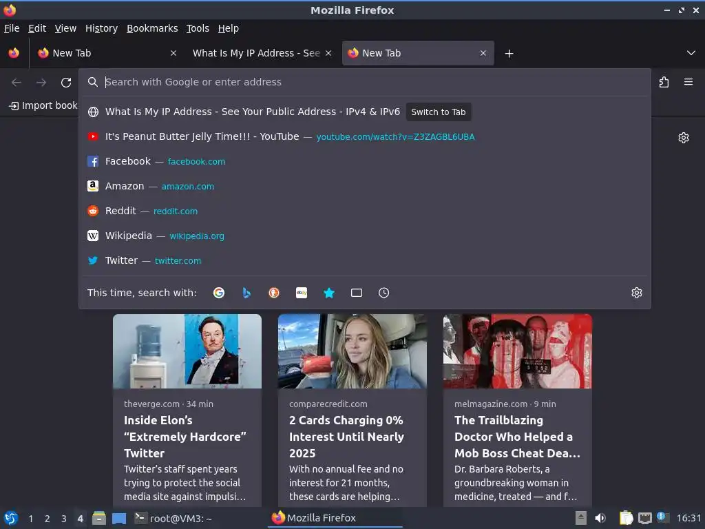Open search settings gear in dropdown
This screenshot has height=529, width=705.
click(x=637, y=293)
